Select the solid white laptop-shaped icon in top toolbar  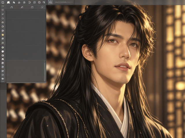tap(8, 2)
